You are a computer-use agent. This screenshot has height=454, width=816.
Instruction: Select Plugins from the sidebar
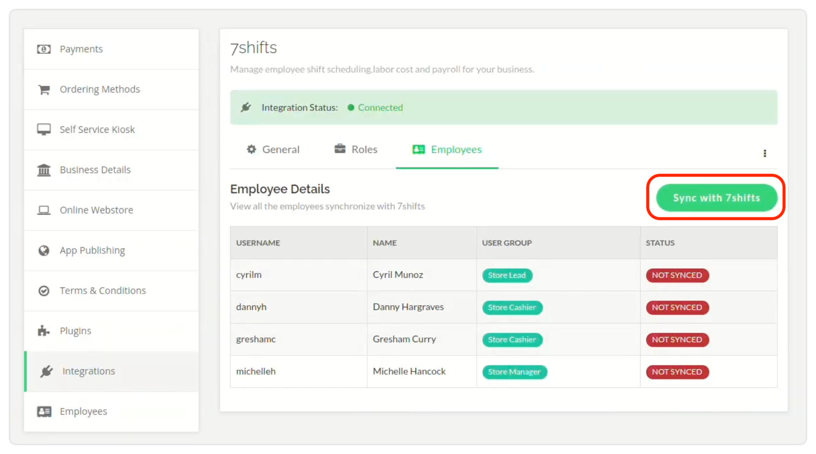[x=111, y=331]
